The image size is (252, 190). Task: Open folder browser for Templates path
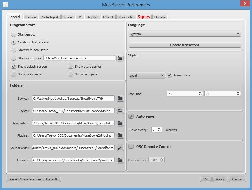120,123
